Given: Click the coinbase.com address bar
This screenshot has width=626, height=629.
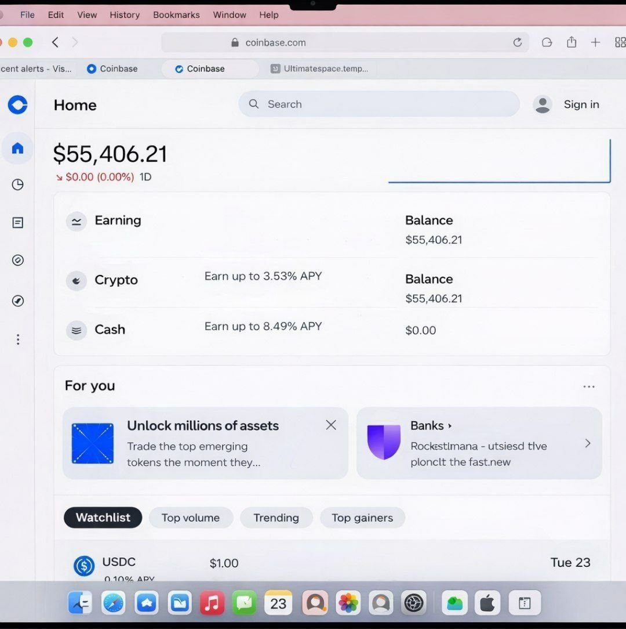Looking at the screenshot, I should (x=345, y=42).
